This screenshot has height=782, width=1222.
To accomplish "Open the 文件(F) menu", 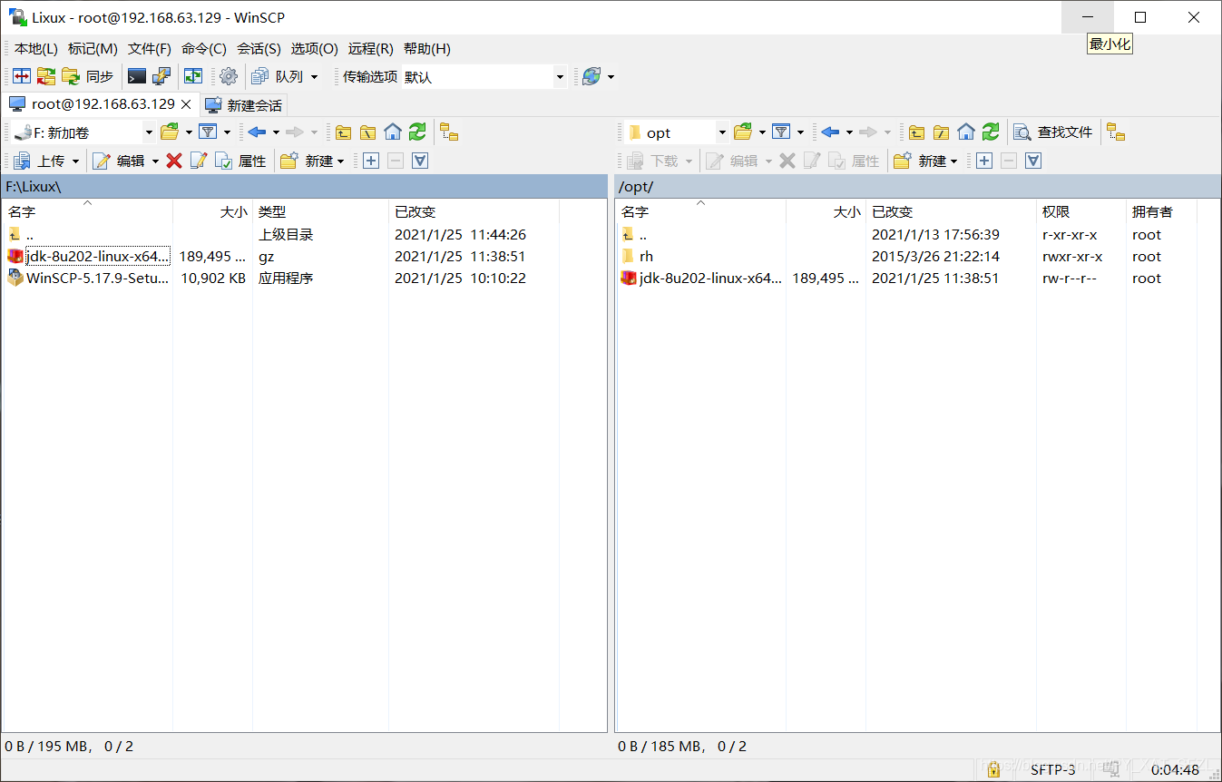I will click(150, 48).
